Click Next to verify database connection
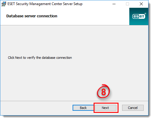 (x=106, y=108)
